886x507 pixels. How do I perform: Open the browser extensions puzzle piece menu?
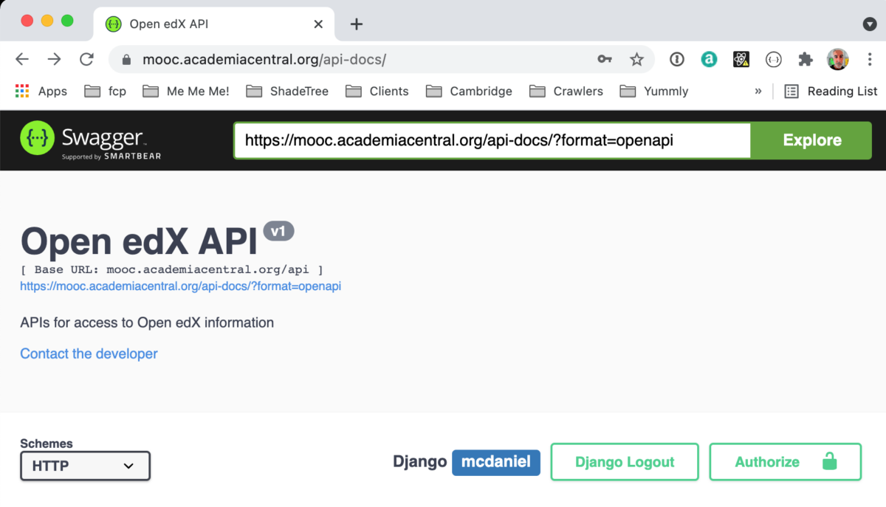(x=806, y=59)
